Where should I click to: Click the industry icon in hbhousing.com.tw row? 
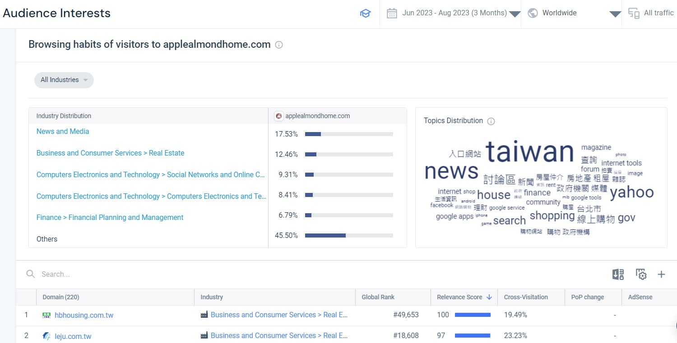[204, 315]
